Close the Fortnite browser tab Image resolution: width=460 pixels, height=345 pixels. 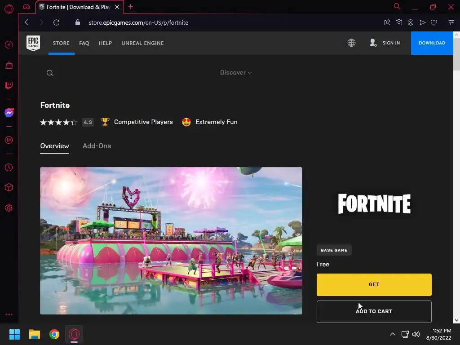117,7
